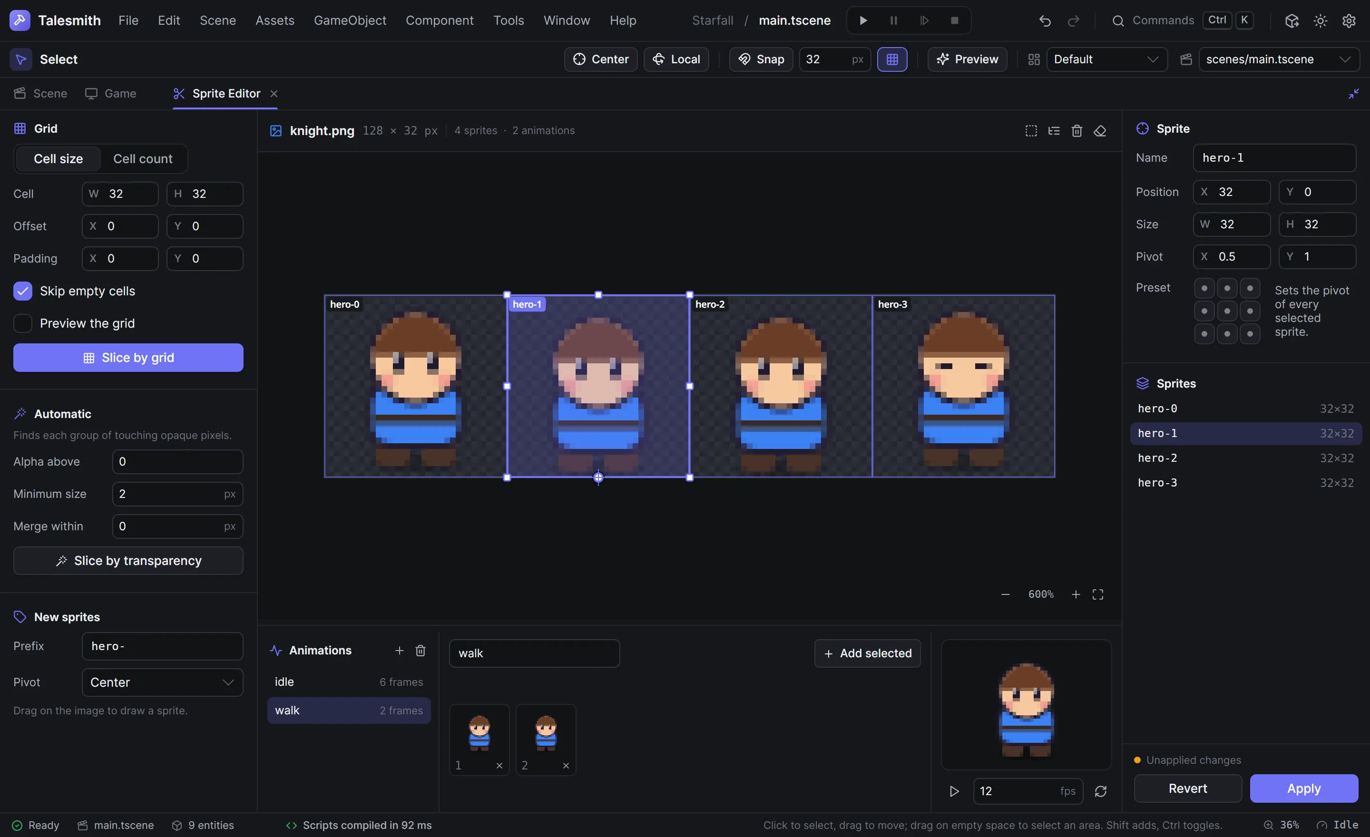
Task: Select hero-0 in Sprites list
Action: (1246, 409)
